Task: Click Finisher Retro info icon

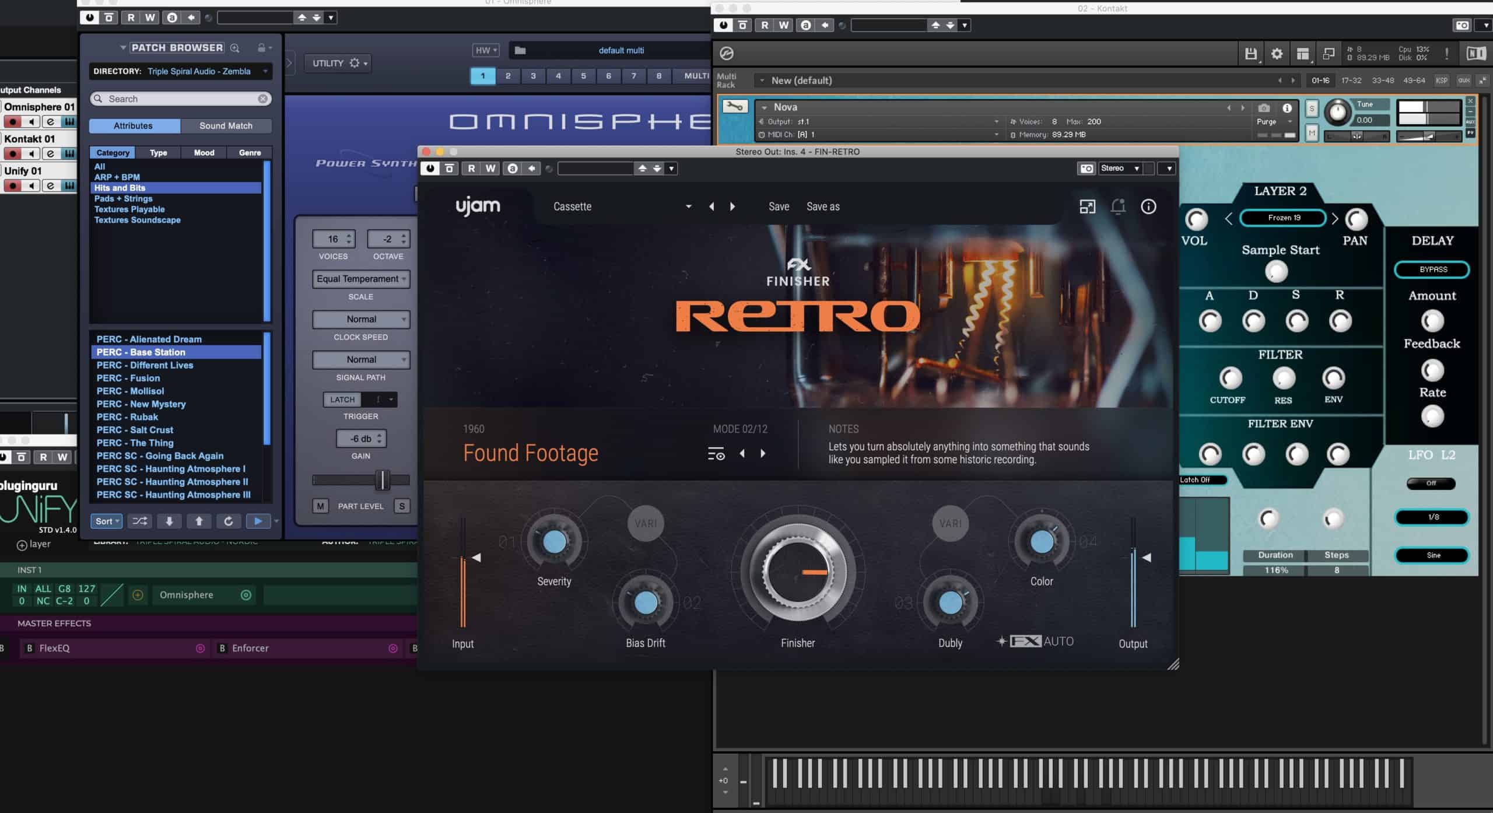Action: tap(1148, 206)
